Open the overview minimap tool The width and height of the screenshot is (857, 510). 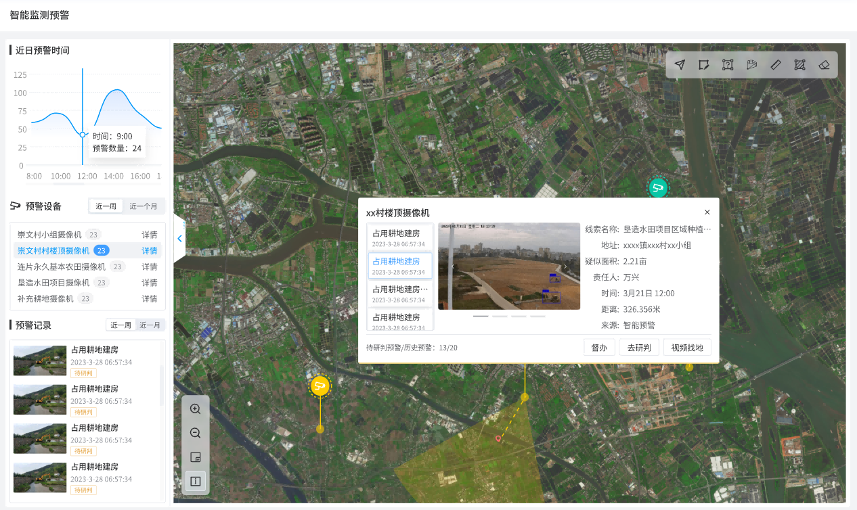196,457
